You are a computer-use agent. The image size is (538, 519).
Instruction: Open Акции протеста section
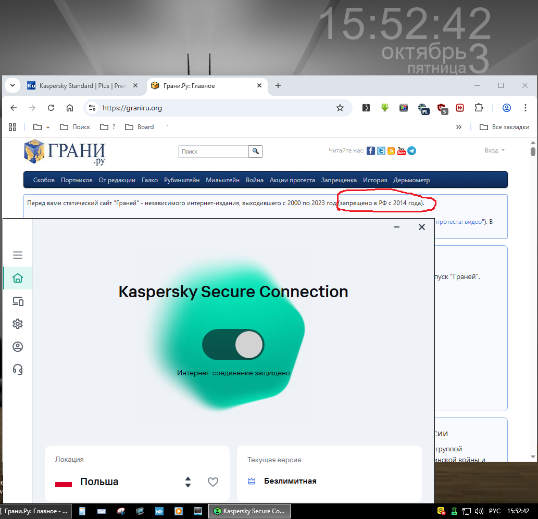click(x=292, y=180)
